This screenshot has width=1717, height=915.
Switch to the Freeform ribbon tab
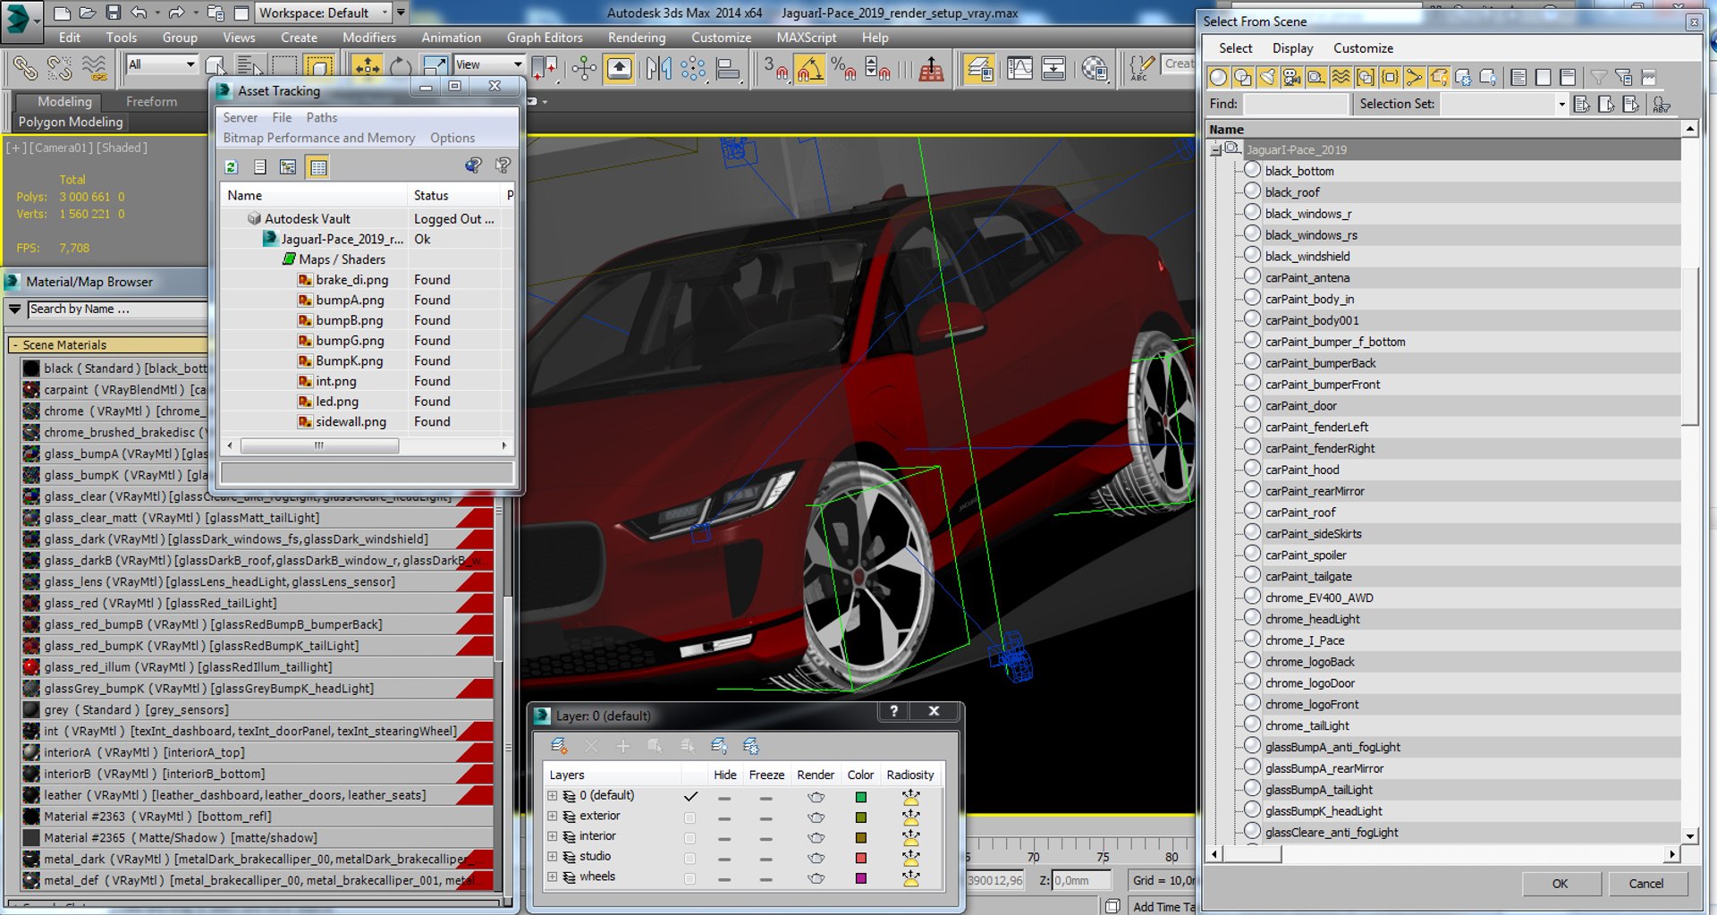(151, 101)
